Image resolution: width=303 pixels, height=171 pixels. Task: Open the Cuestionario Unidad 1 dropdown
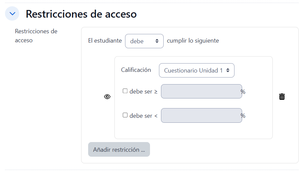pos(197,71)
